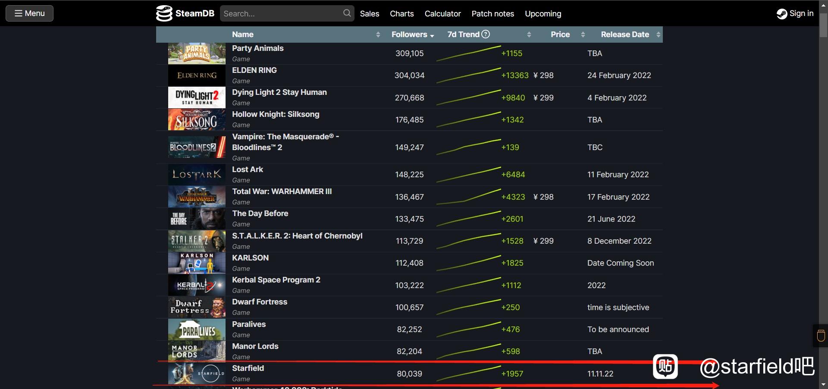The image size is (828, 389).
Task: Open ELDEN RING game thumbnail
Action: coord(197,75)
